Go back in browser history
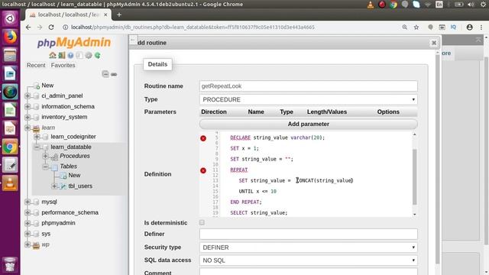489x275 pixels. [28, 27]
